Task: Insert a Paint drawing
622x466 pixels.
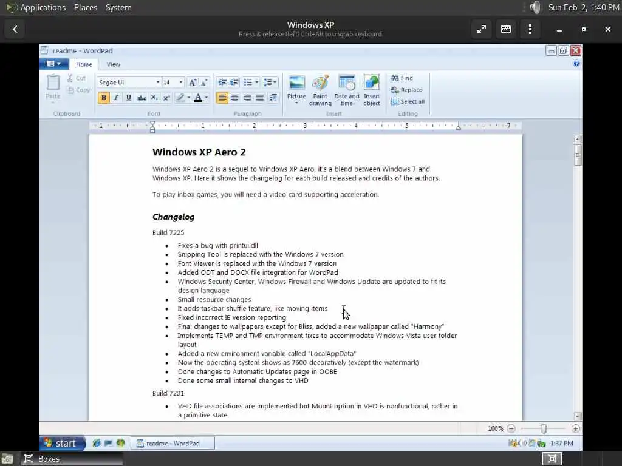Action: coord(320,90)
